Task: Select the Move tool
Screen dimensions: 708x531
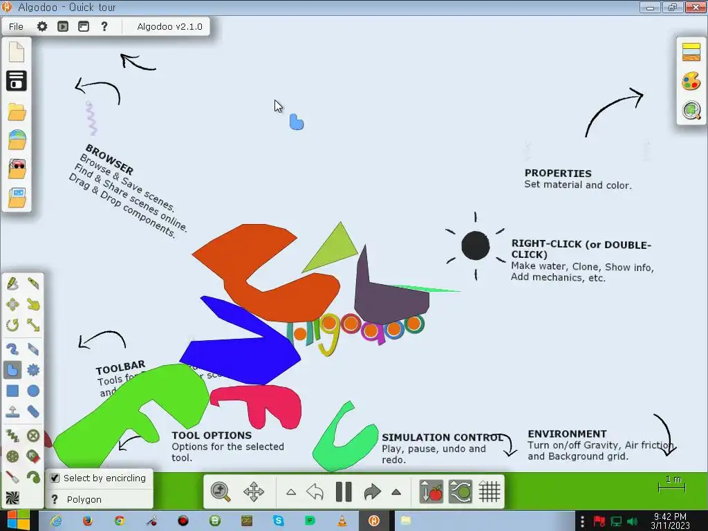Action: pos(12,304)
